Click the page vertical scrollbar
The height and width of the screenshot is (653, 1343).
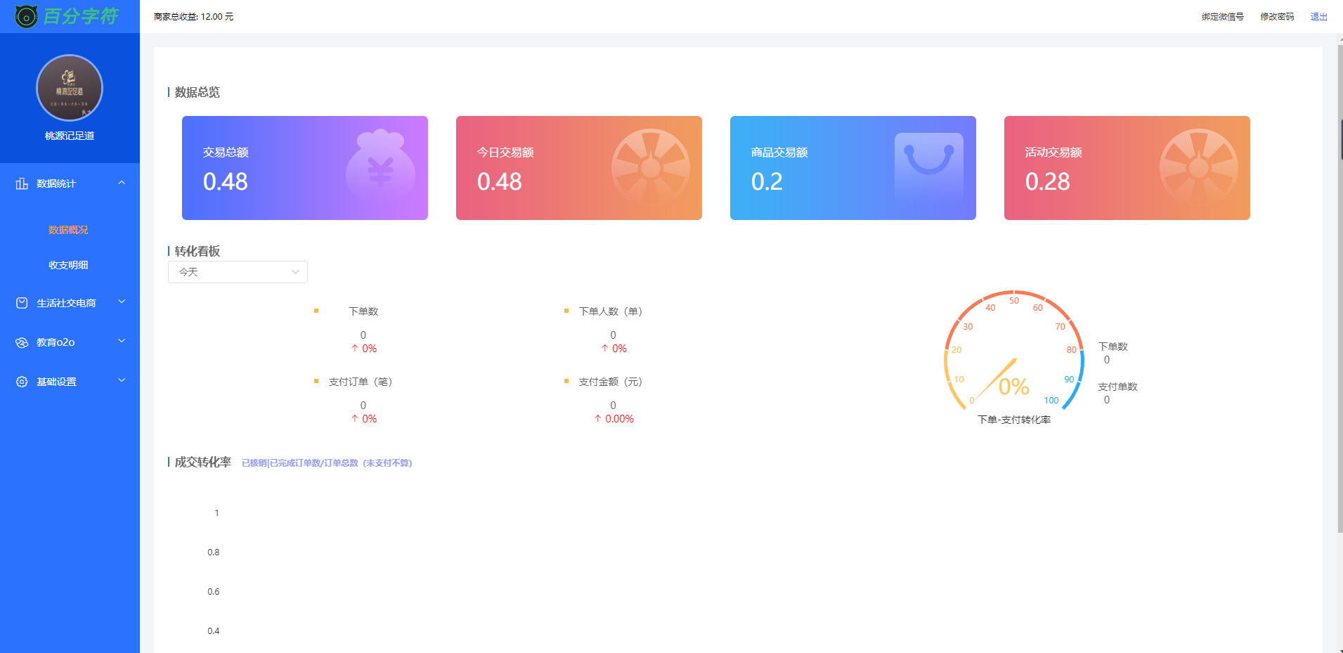coord(1339,288)
